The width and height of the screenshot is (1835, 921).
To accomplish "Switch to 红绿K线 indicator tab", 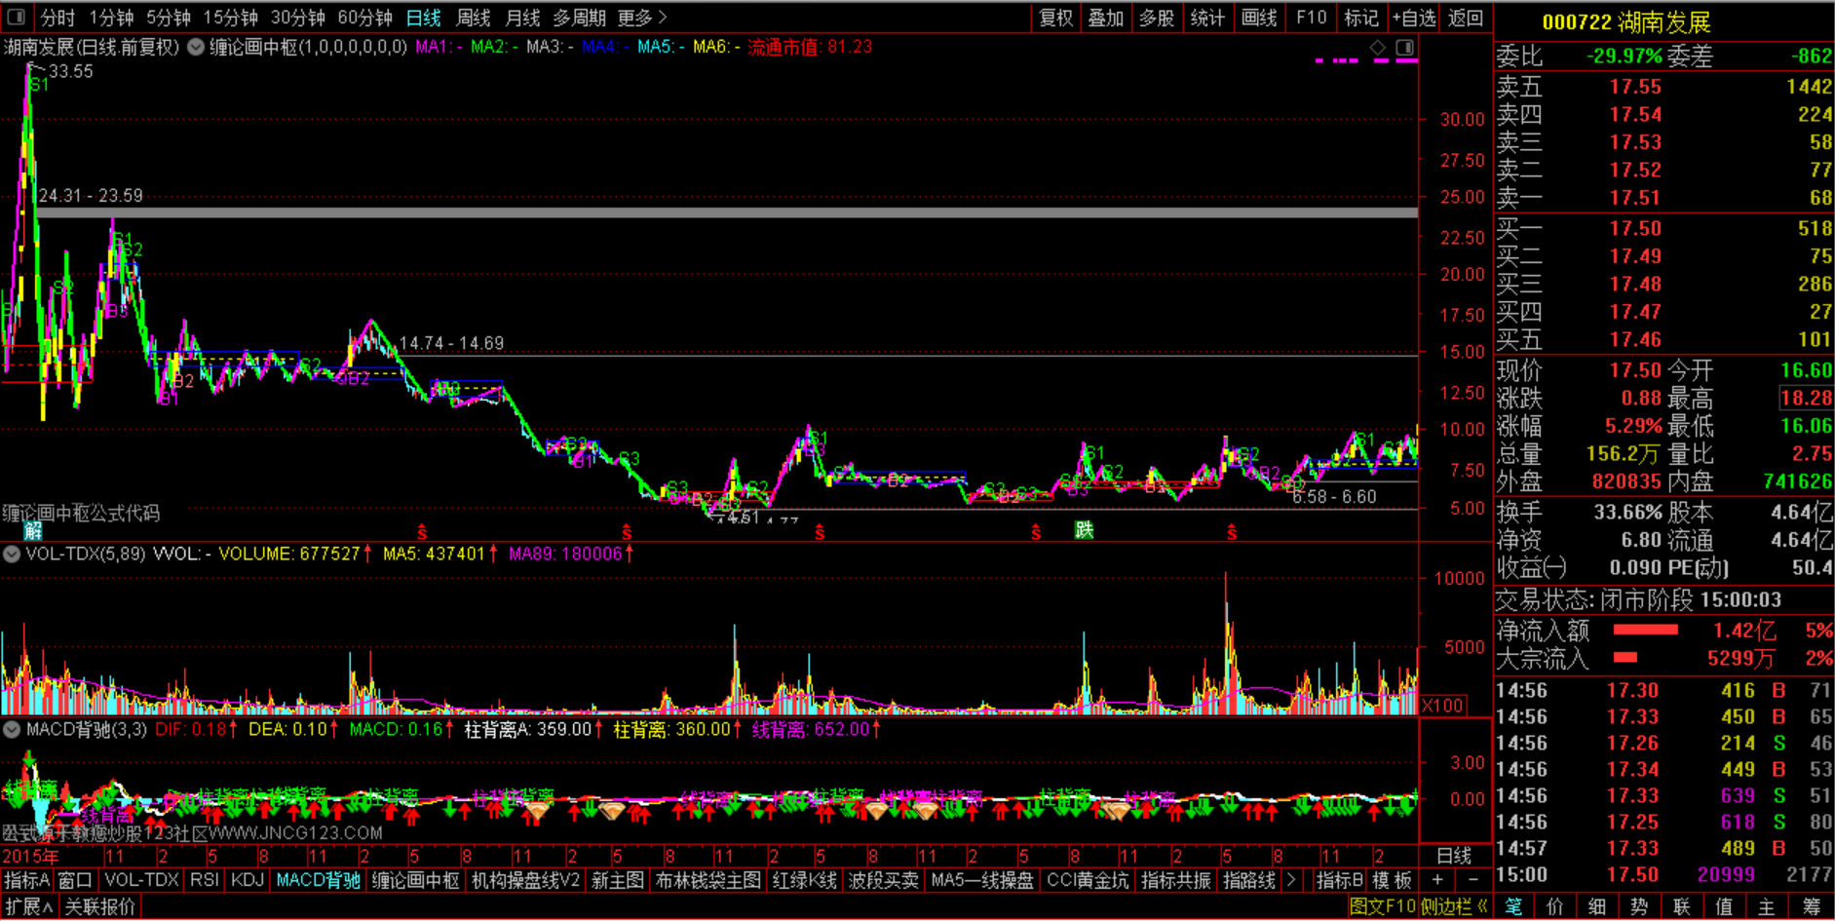I will (x=805, y=880).
